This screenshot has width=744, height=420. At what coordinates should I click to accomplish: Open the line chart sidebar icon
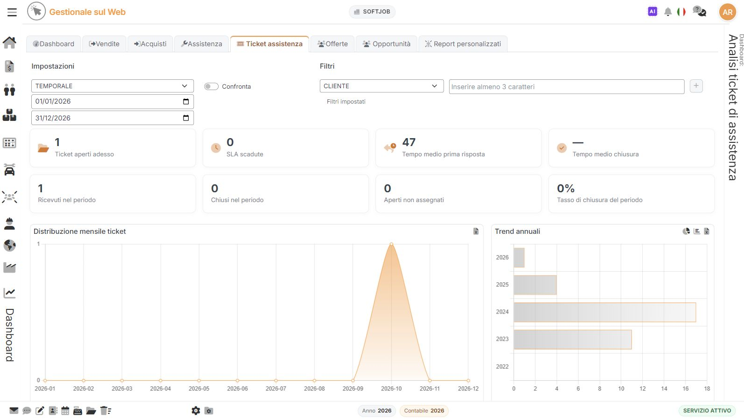9,293
